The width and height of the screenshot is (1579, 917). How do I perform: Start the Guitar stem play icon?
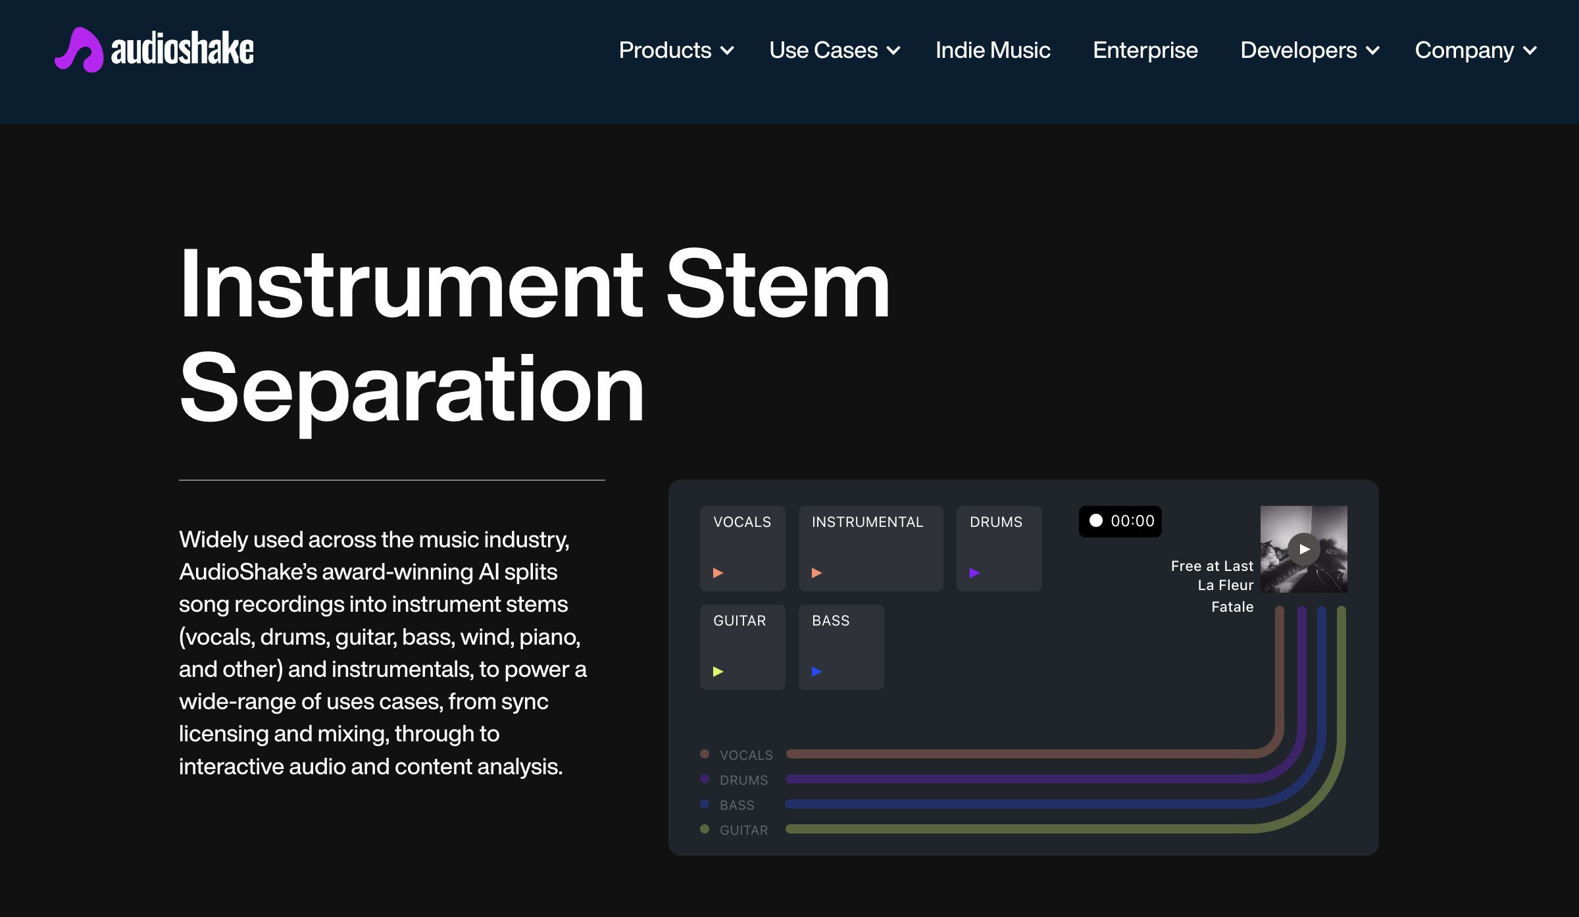718,672
